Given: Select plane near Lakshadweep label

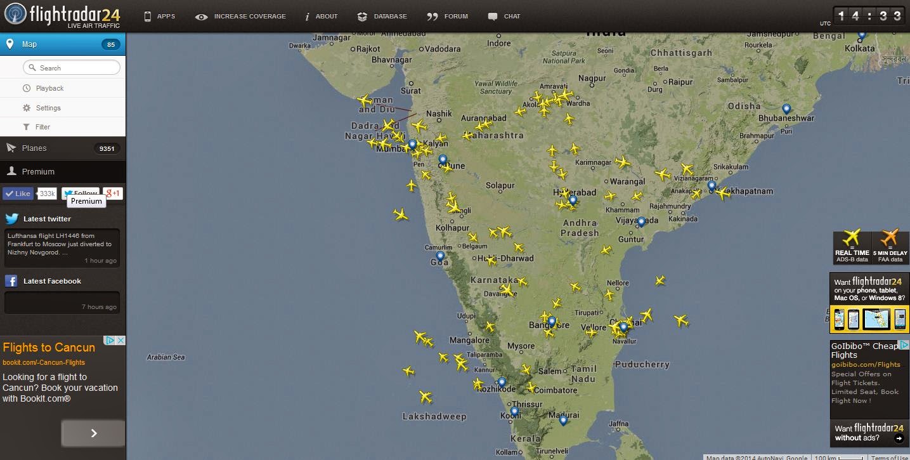Looking at the screenshot, I should click(426, 397).
